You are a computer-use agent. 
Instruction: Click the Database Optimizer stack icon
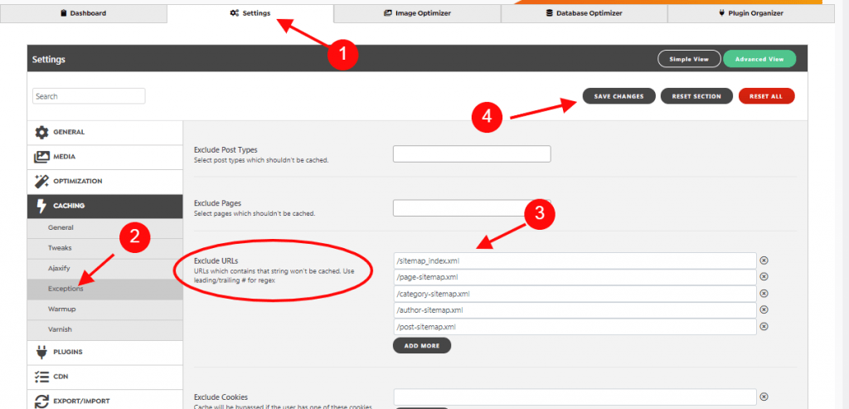tap(550, 13)
